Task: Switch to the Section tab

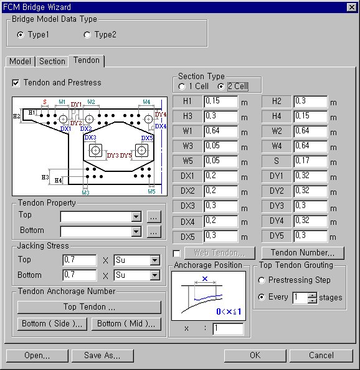Action: pyautogui.click(x=52, y=61)
